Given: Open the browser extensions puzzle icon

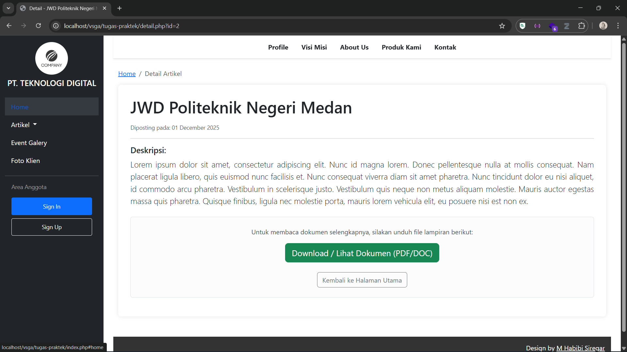Looking at the screenshot, I should pyautogui.click(x=581, y=26).
